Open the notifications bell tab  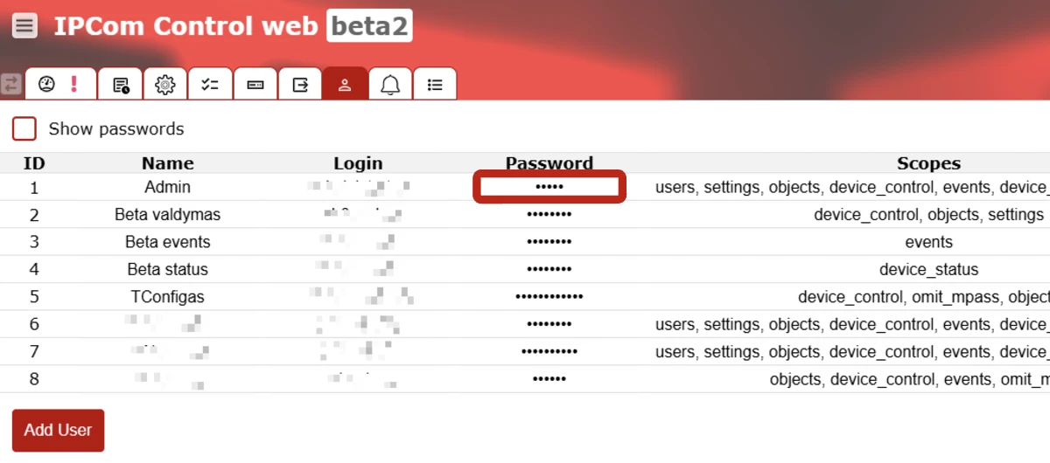(x=390, y=85)
